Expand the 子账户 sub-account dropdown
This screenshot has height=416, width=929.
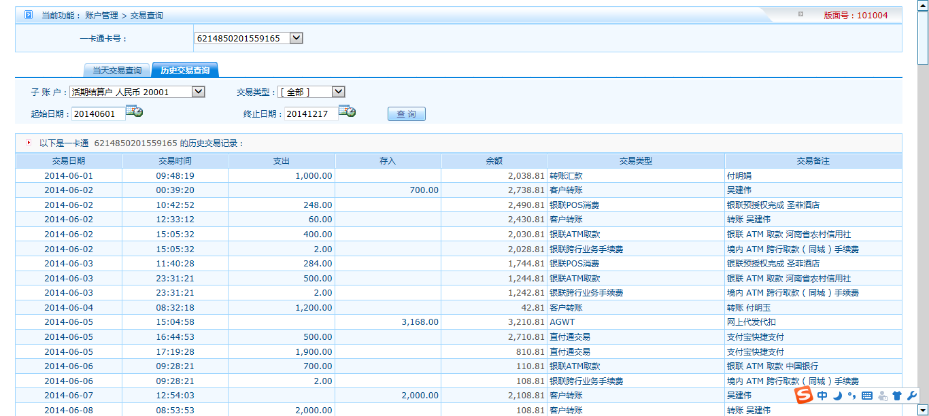tap(198, 92)
